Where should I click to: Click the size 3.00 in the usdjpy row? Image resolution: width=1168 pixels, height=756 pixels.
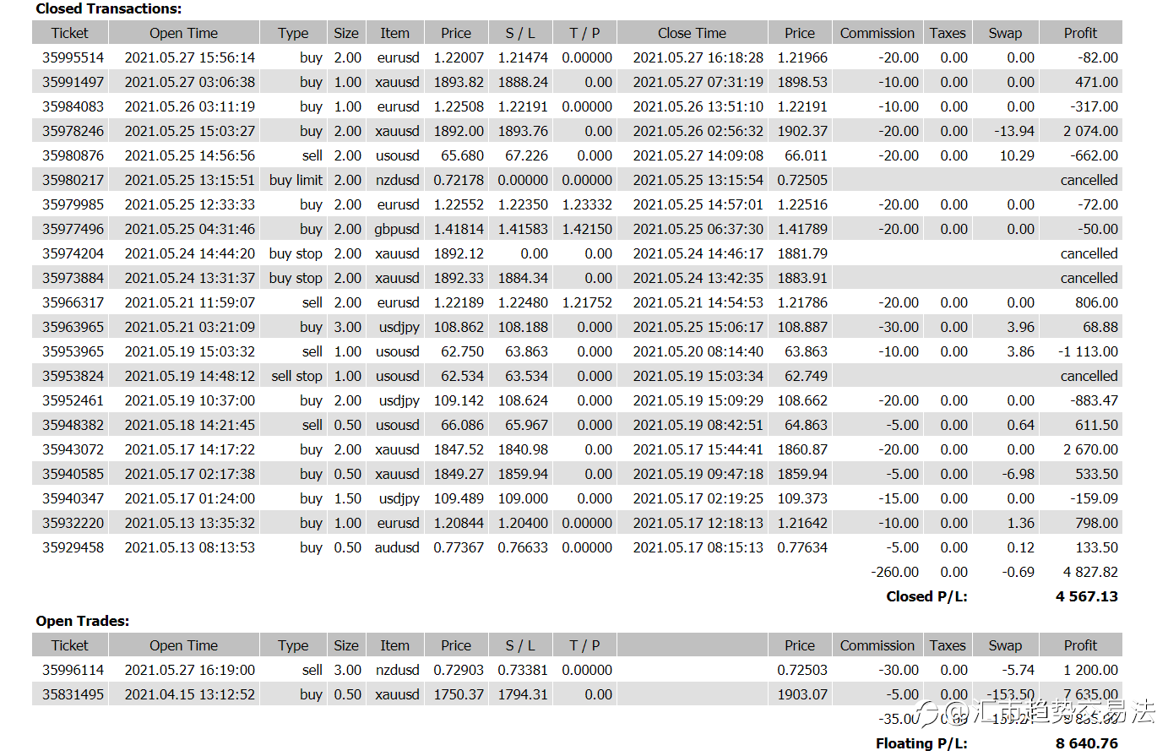pos(347,327)
